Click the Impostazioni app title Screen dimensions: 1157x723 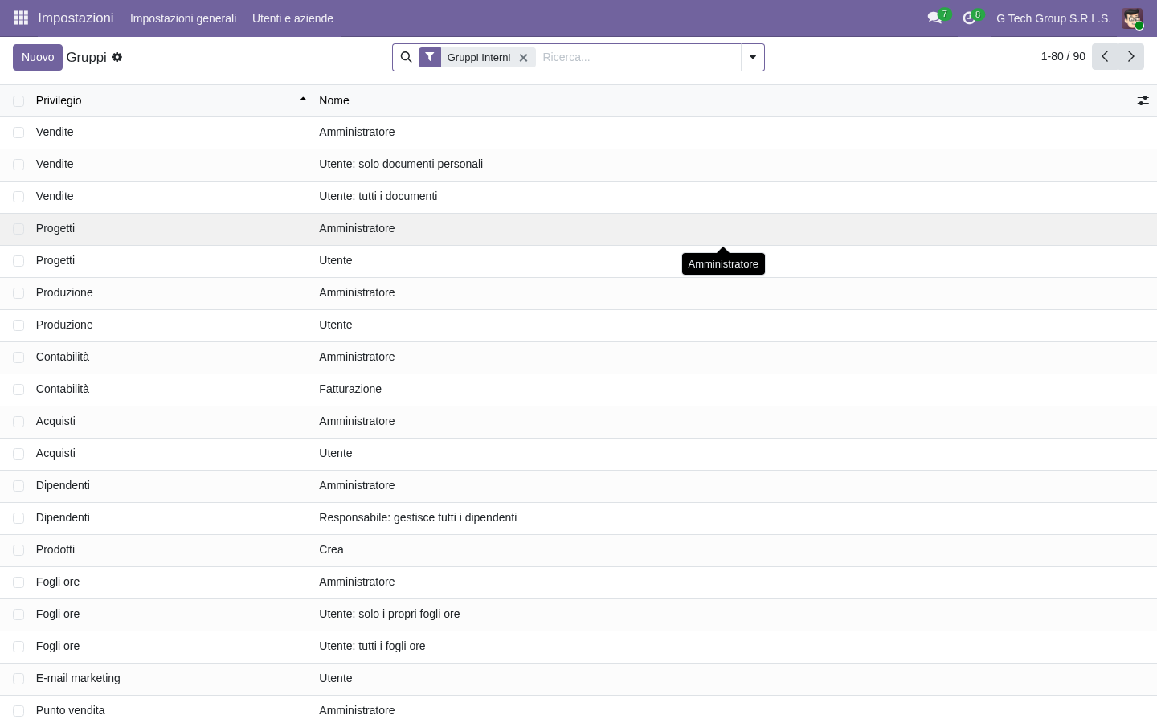tap(76, 18)
